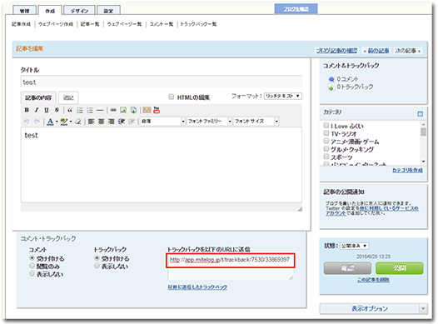Insert a YouTube video

157,110
